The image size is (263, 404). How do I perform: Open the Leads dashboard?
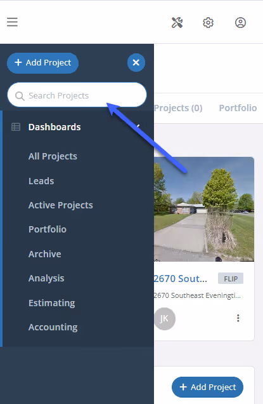click(x=41, y=181)
